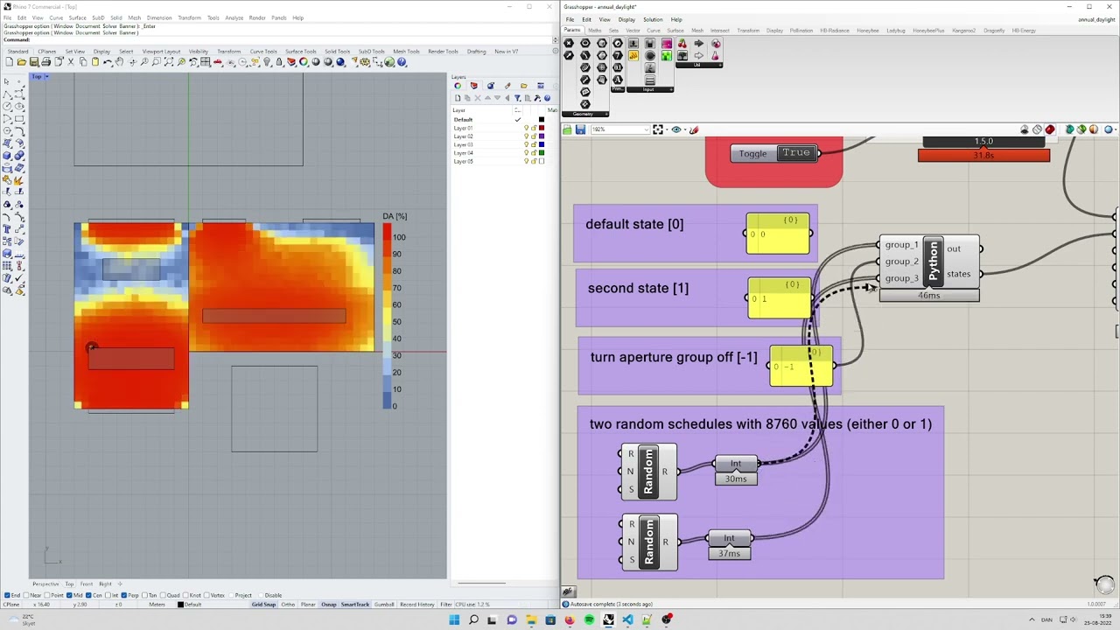Click the Grasshopper canvas save file icon
The image size is (1120, 630).
coord(579,129)
